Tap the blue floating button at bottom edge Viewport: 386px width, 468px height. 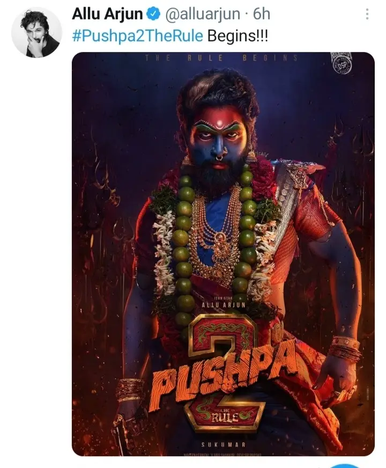coord(344,466)
